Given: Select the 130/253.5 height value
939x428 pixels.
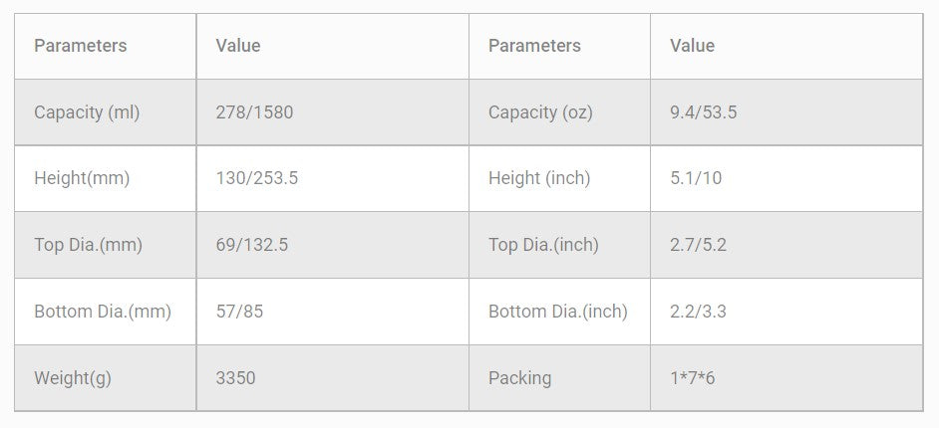Looking at the screenshot, I should (x=257, y=178).
